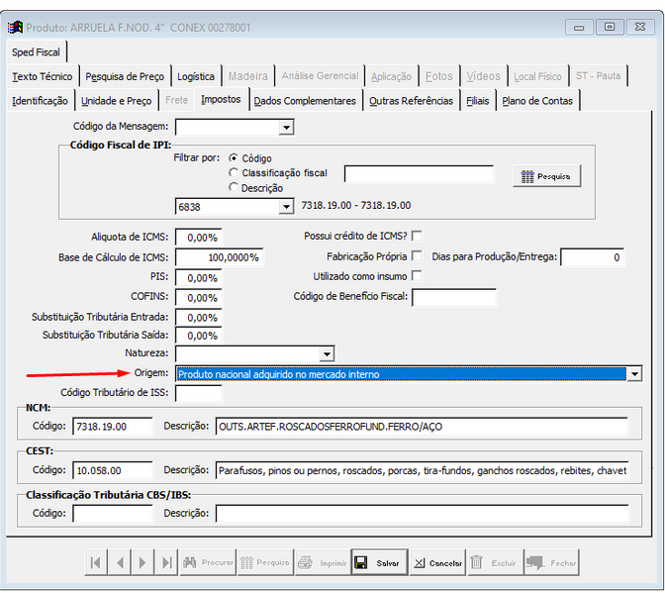Click Dias para Produção/Entrega field
This screenshot has height=593, width=665.
593,257
